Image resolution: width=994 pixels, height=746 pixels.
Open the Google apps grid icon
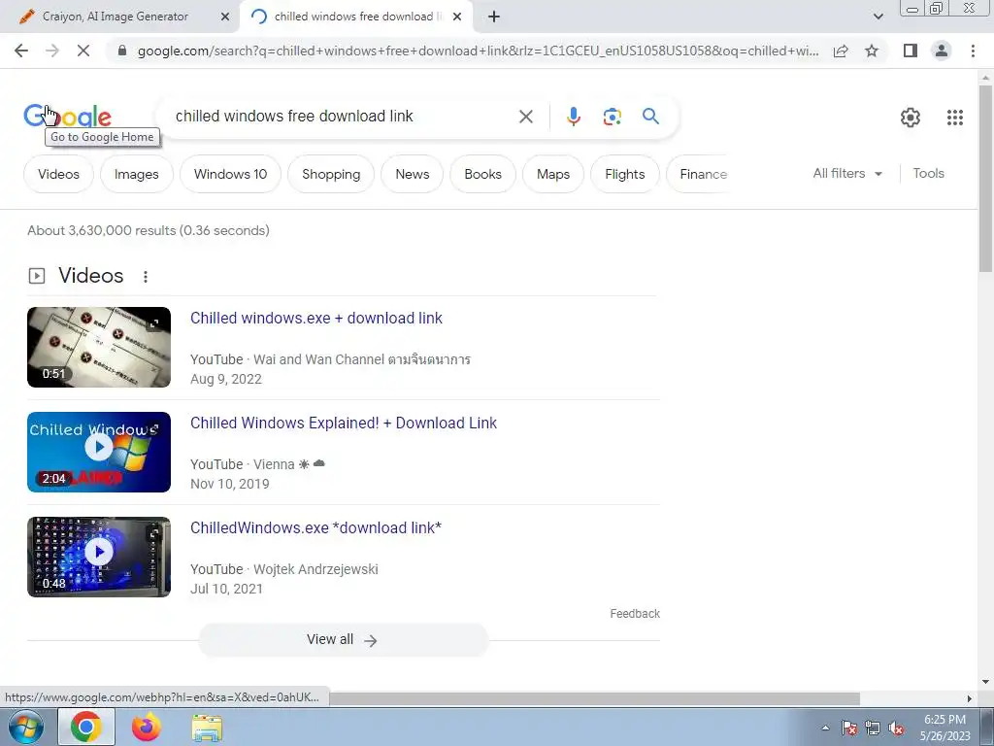point(955,118)
